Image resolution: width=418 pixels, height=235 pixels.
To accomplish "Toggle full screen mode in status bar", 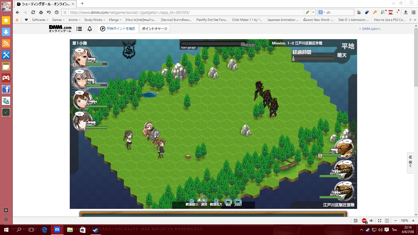I will tap(380, 221).
